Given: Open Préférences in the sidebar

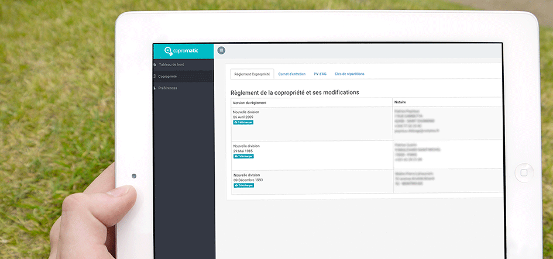Looking at the screenshot, I should click(x=167, y=88).
